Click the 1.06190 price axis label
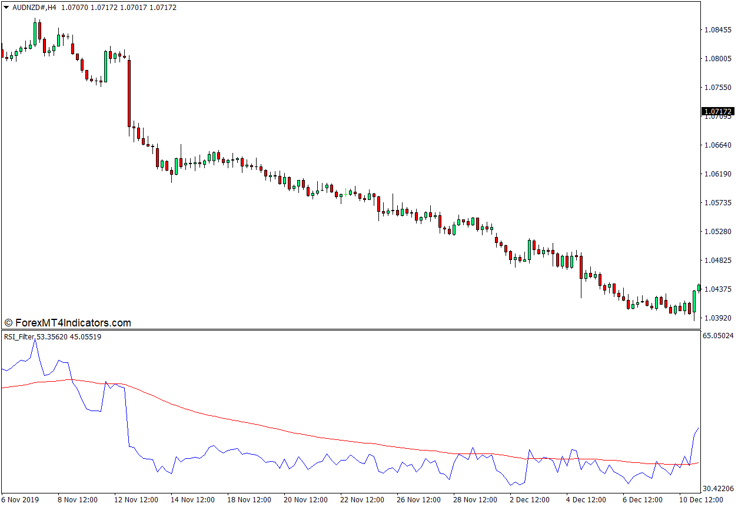Image resolution: width=738 pixels, height=507 pixels. coord(717,174)
